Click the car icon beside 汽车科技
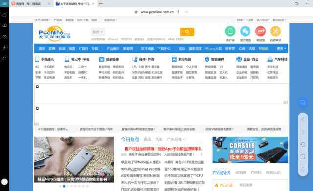Viewport: 313px width, 191px height. pos(270,59)
